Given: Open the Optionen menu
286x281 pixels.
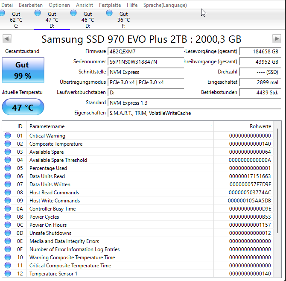Looking at the screenshot, I should (x=59, y=5).
